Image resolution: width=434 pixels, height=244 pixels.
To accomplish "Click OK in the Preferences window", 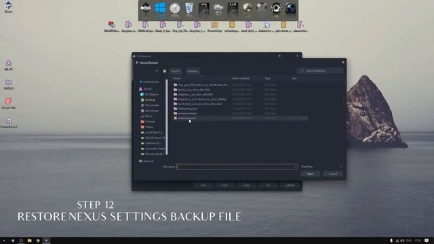I will [x=268, y=185].
